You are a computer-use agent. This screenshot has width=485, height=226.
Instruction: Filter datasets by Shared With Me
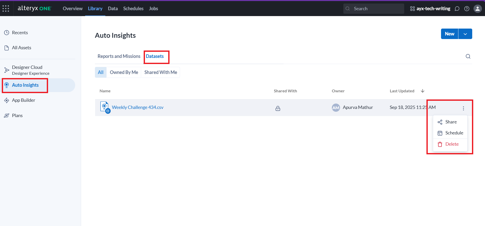(161, 72)
